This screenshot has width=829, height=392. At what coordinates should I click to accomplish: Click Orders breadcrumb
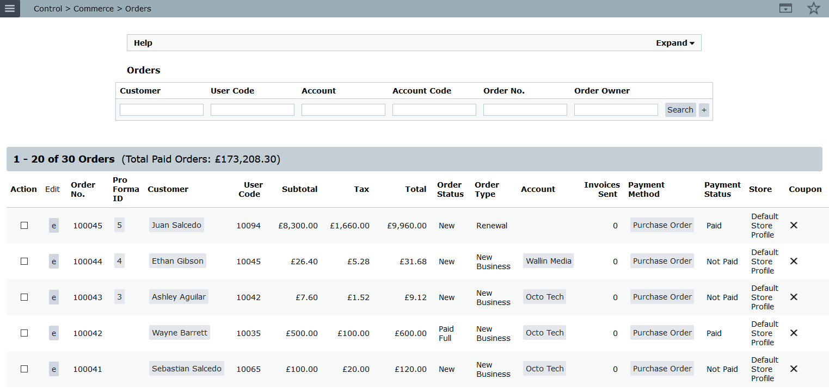[138, 9]
